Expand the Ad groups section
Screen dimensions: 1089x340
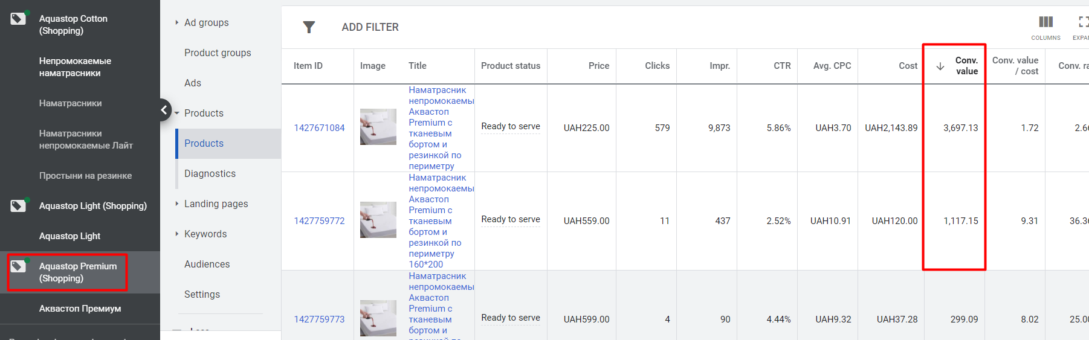pos(176,22)
